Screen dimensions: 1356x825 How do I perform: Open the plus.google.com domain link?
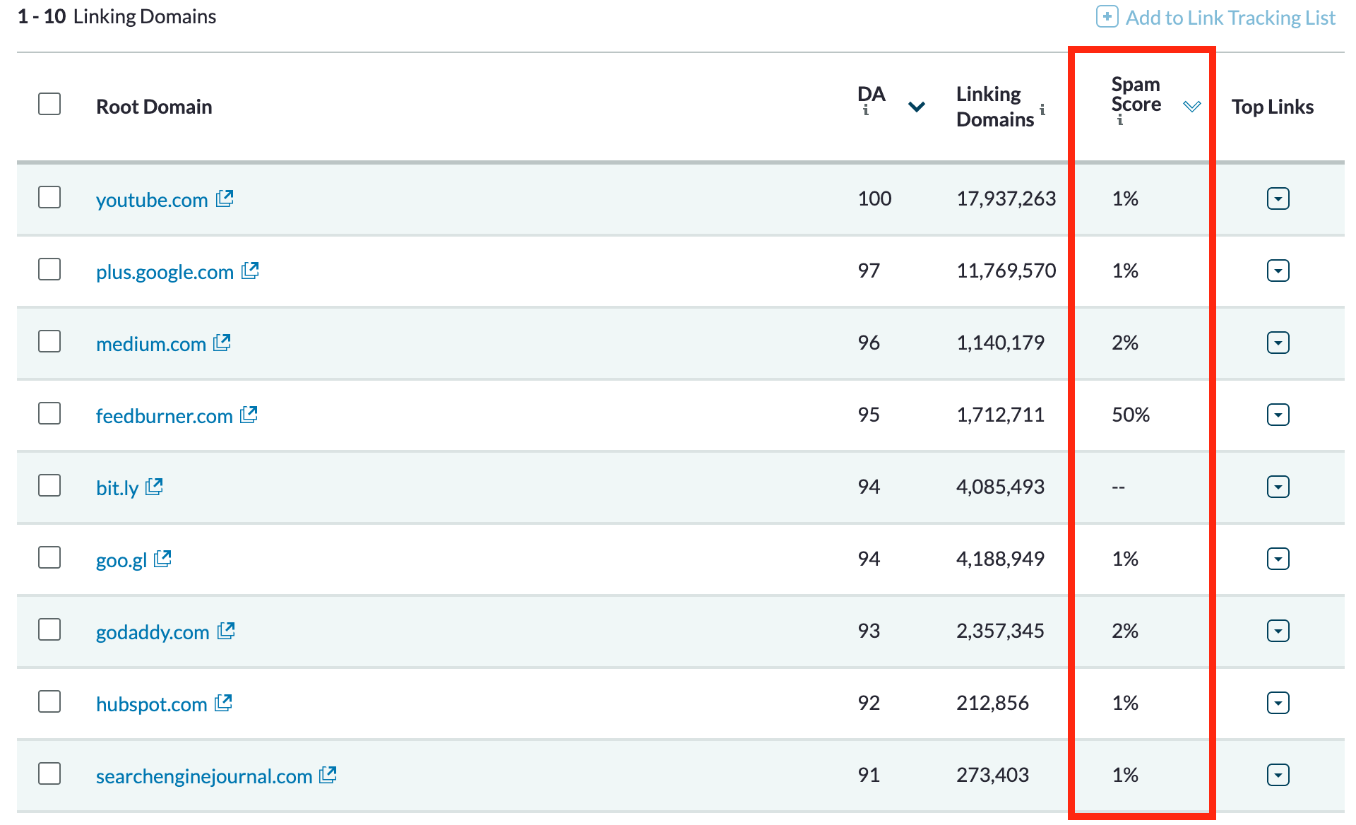click(x=165, y=272)
